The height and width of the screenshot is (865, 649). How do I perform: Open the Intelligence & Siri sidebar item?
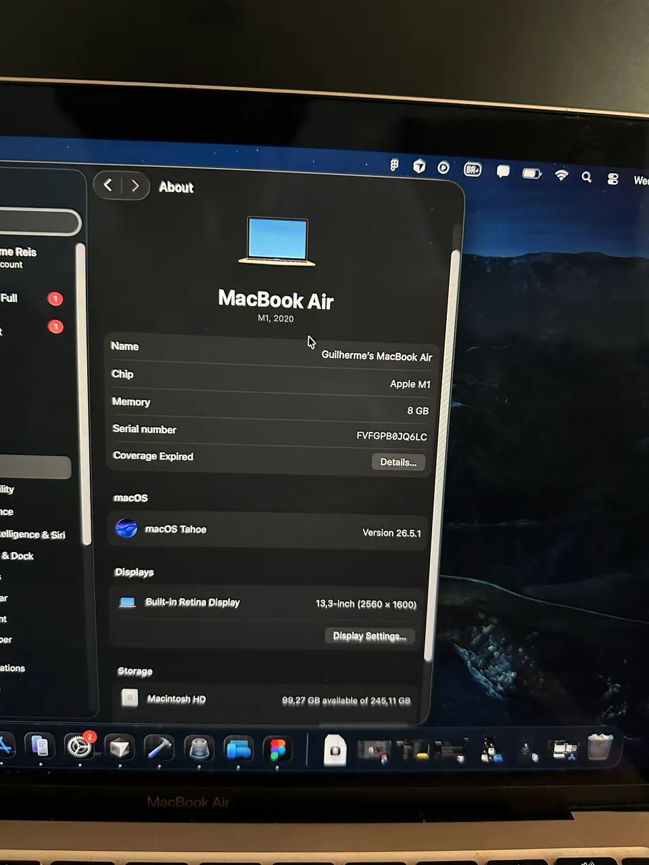[32, 534]
